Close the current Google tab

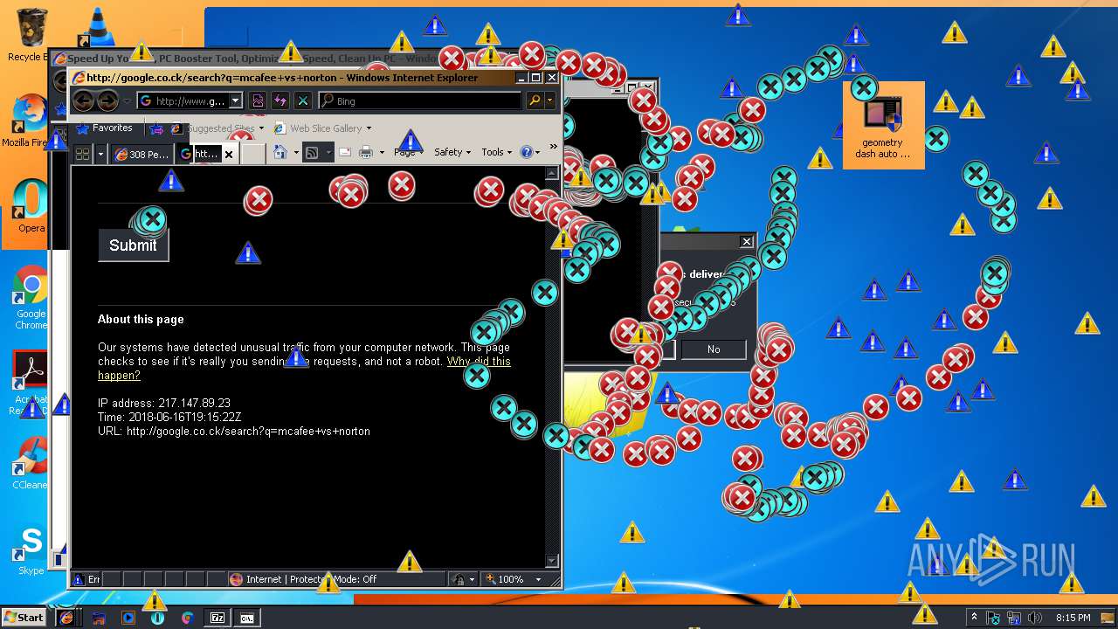[229, 155]
